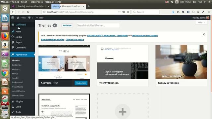Open comments bubble in admin bar
The height and width of the screenshot is (119, 212).
31,18
